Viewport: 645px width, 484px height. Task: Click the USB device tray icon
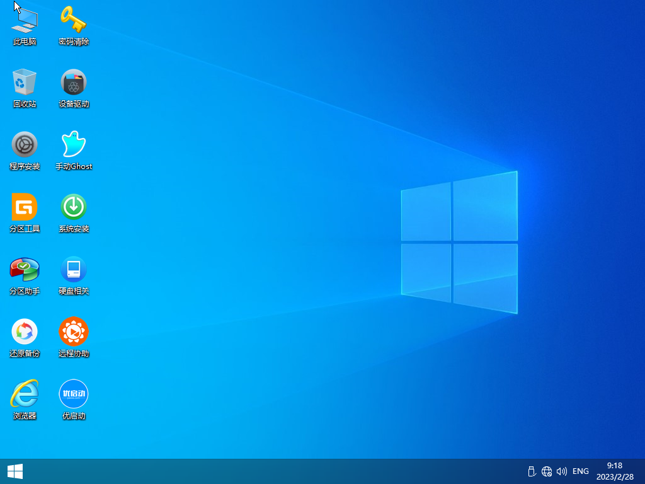coord(532,471)
